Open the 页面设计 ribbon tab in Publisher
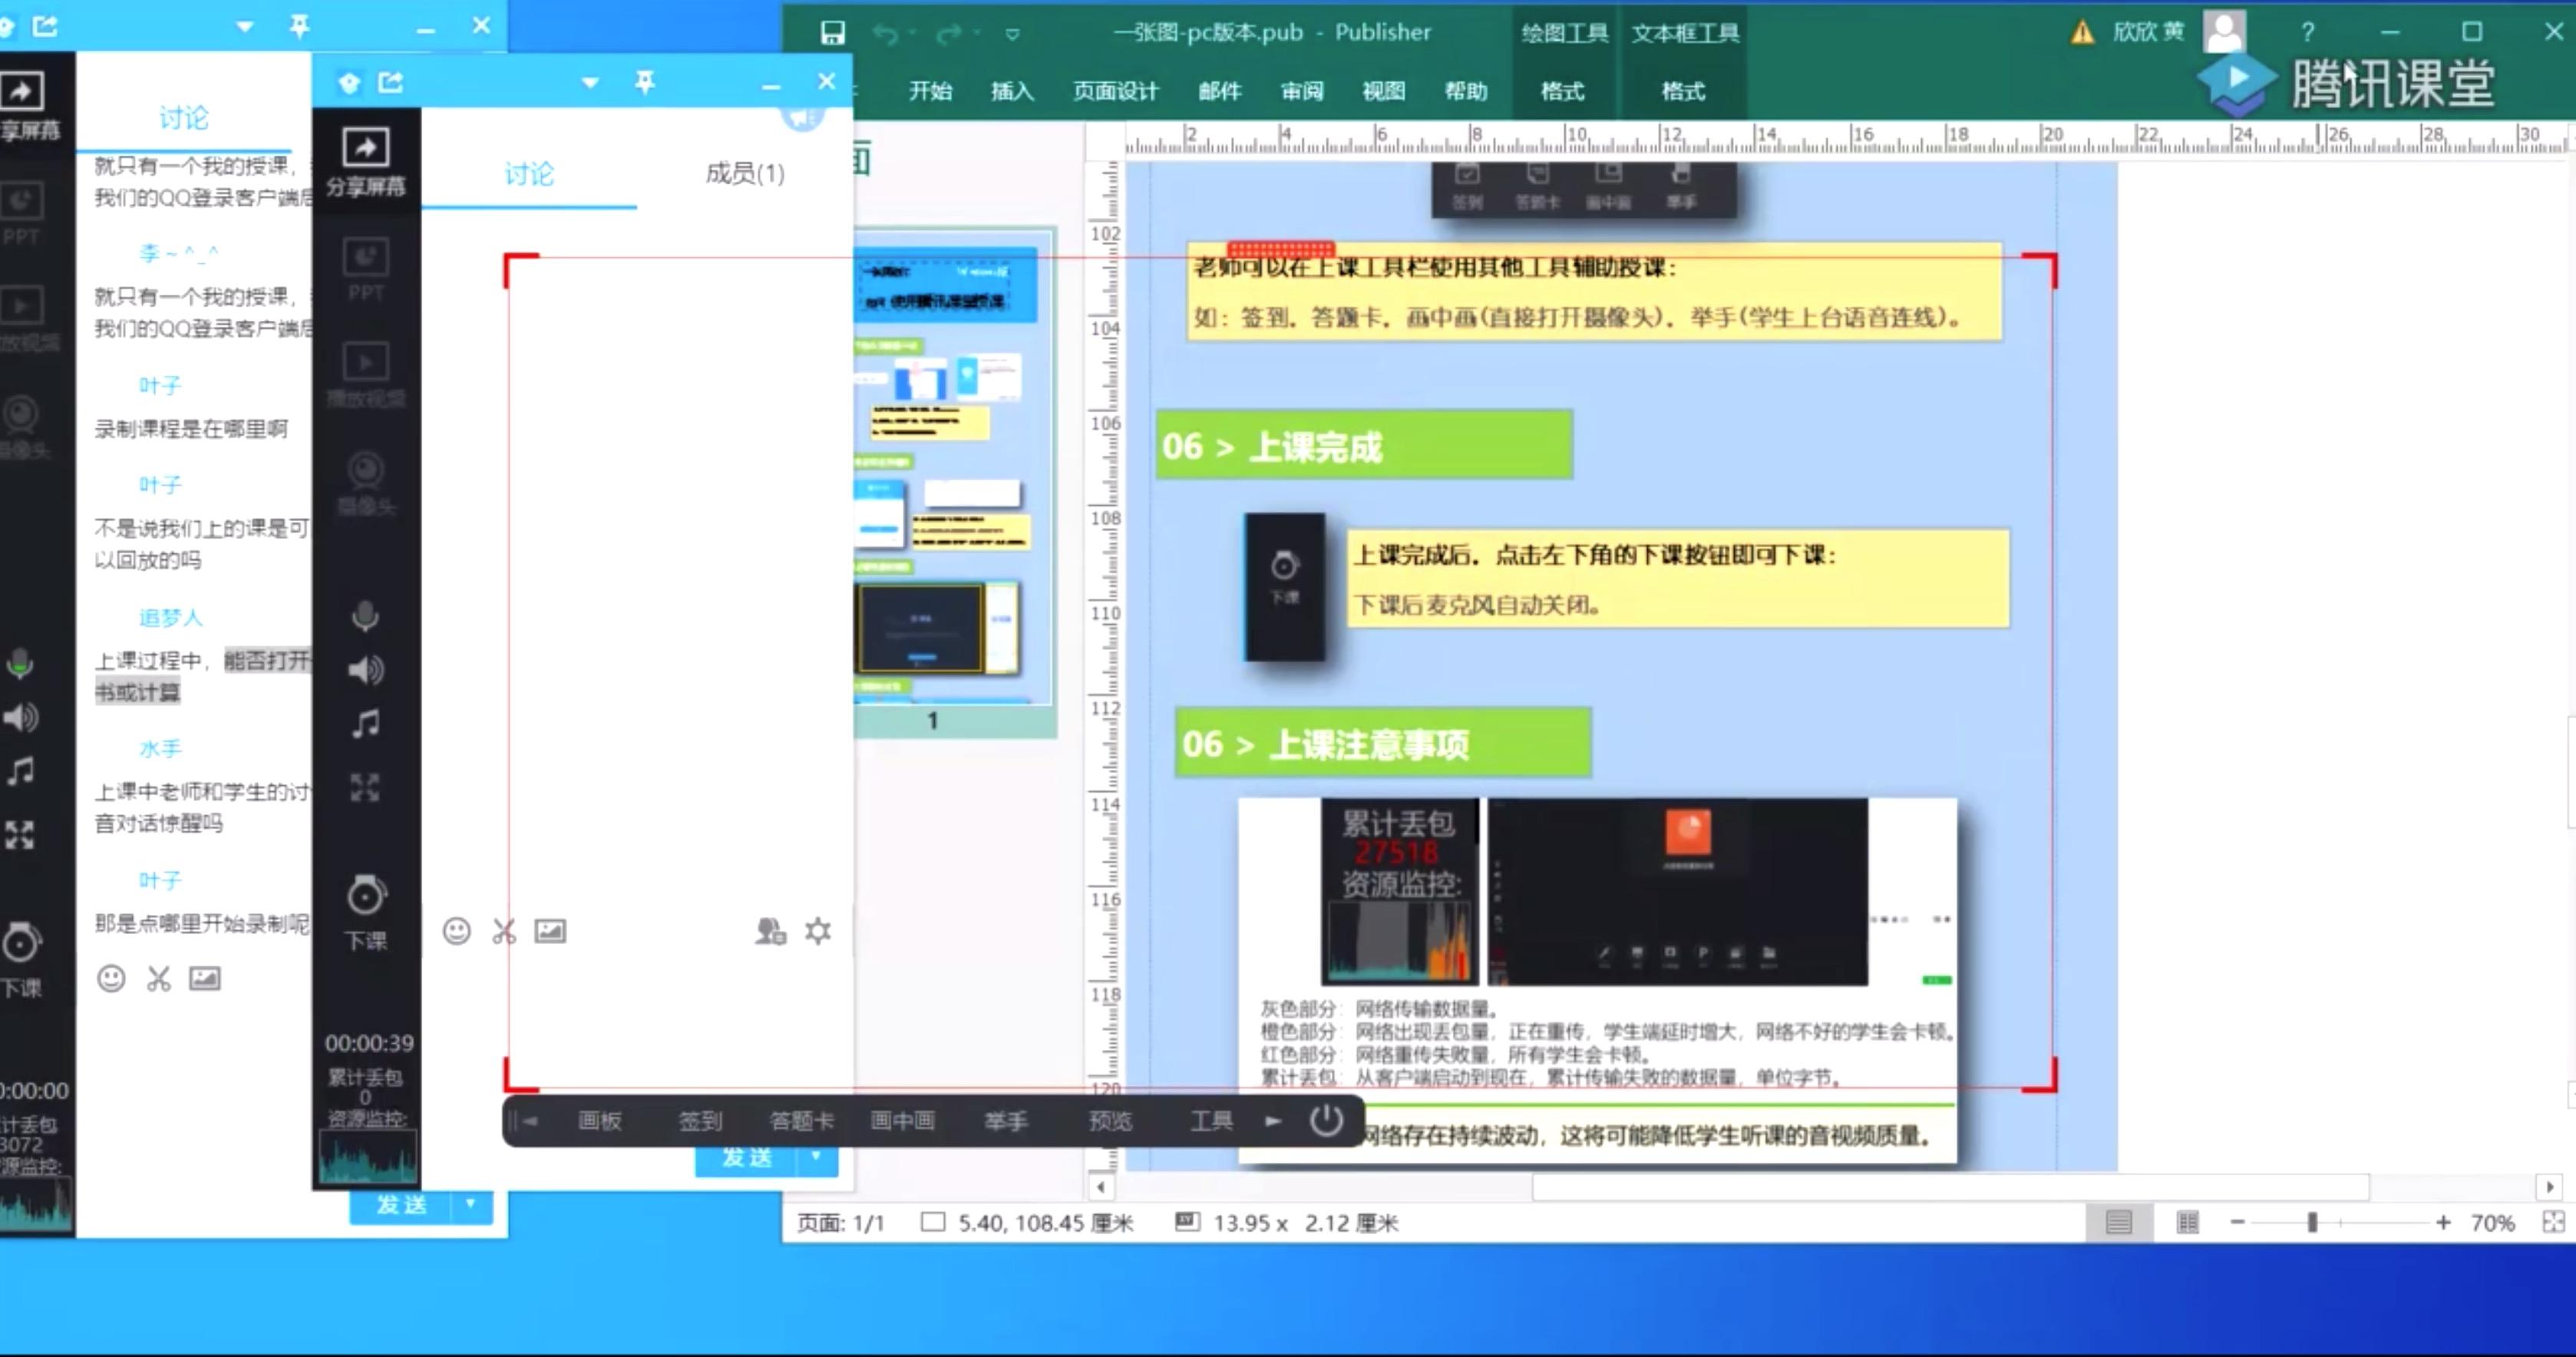The width and height of the screenshot is (2576, 1357). tap(1114, 91)
